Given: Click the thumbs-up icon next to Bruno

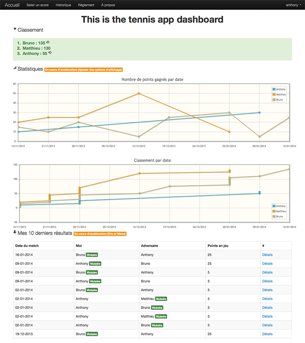Looking at the screenshot, I should (48, 42).
